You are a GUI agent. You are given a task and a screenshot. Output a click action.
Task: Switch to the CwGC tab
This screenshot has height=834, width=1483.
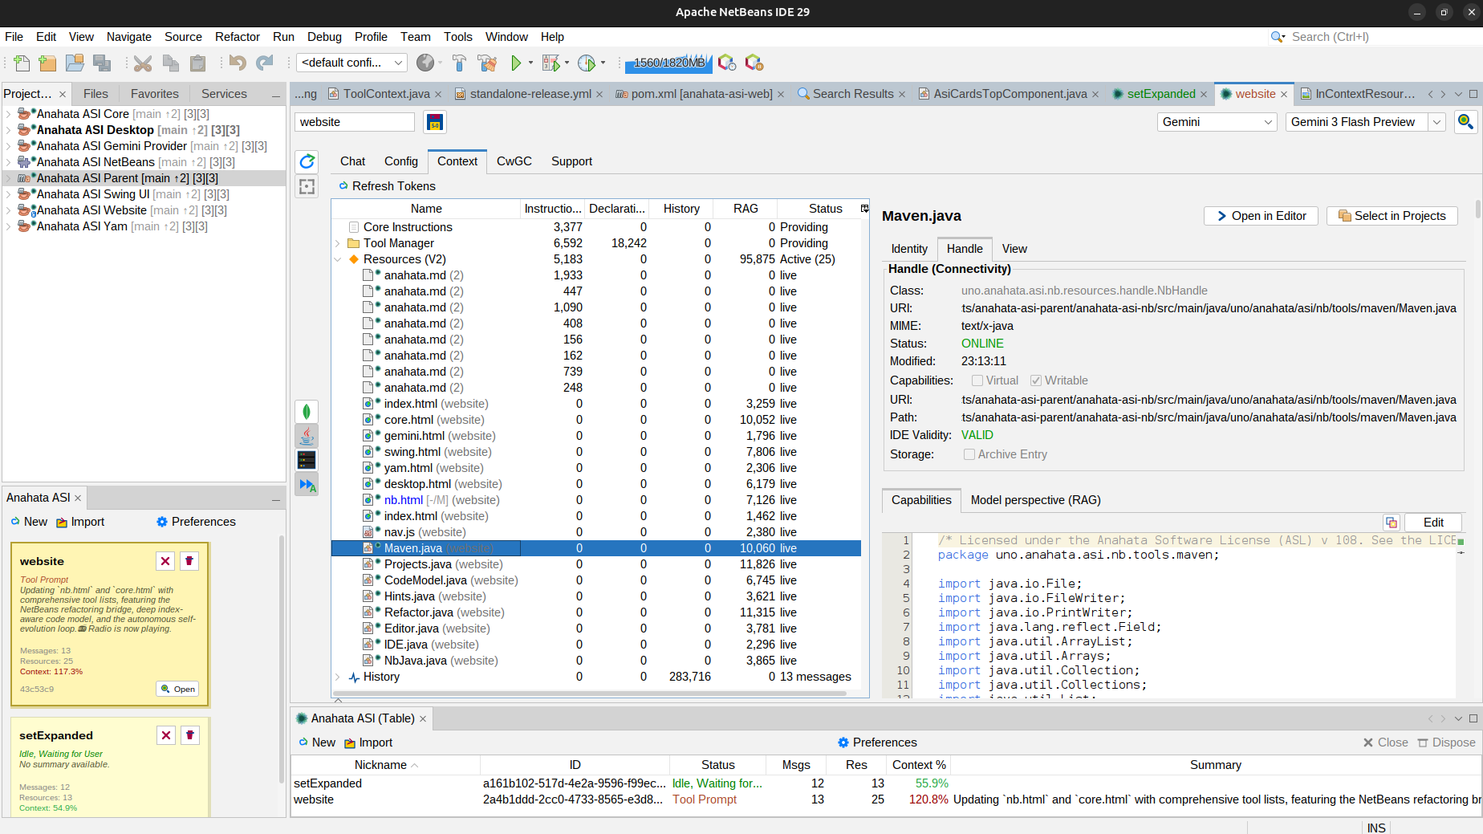pos(514,161)
